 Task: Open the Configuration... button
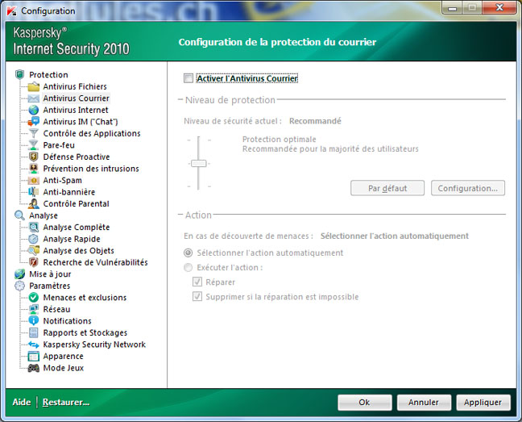(468, 188)
